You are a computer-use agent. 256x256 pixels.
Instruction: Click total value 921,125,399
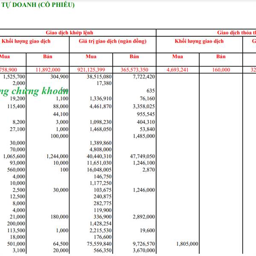pyautogui.click(x=91, y=70)
